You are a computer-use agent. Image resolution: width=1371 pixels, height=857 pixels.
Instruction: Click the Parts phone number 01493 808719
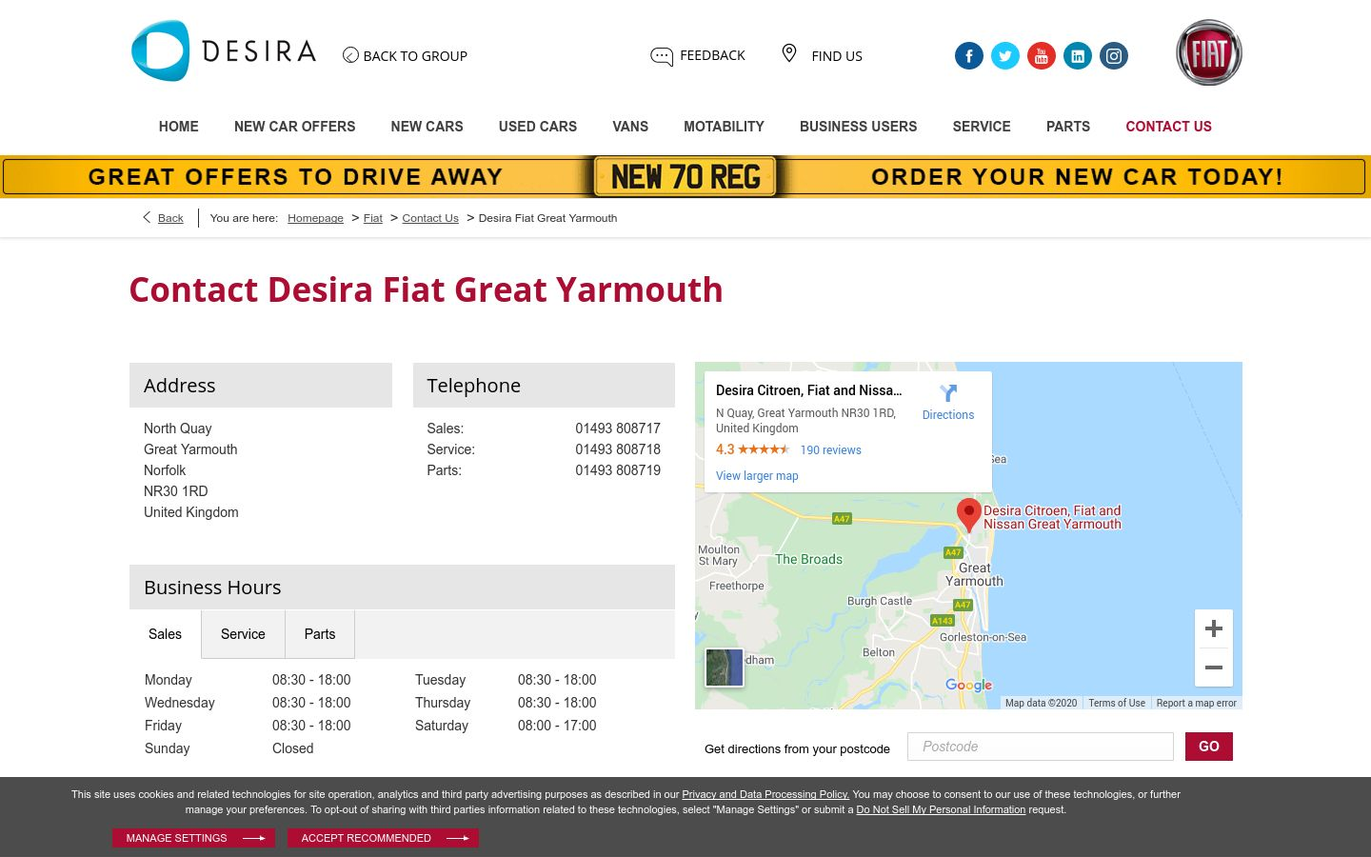pyautogui.click(x=618, y=470)
